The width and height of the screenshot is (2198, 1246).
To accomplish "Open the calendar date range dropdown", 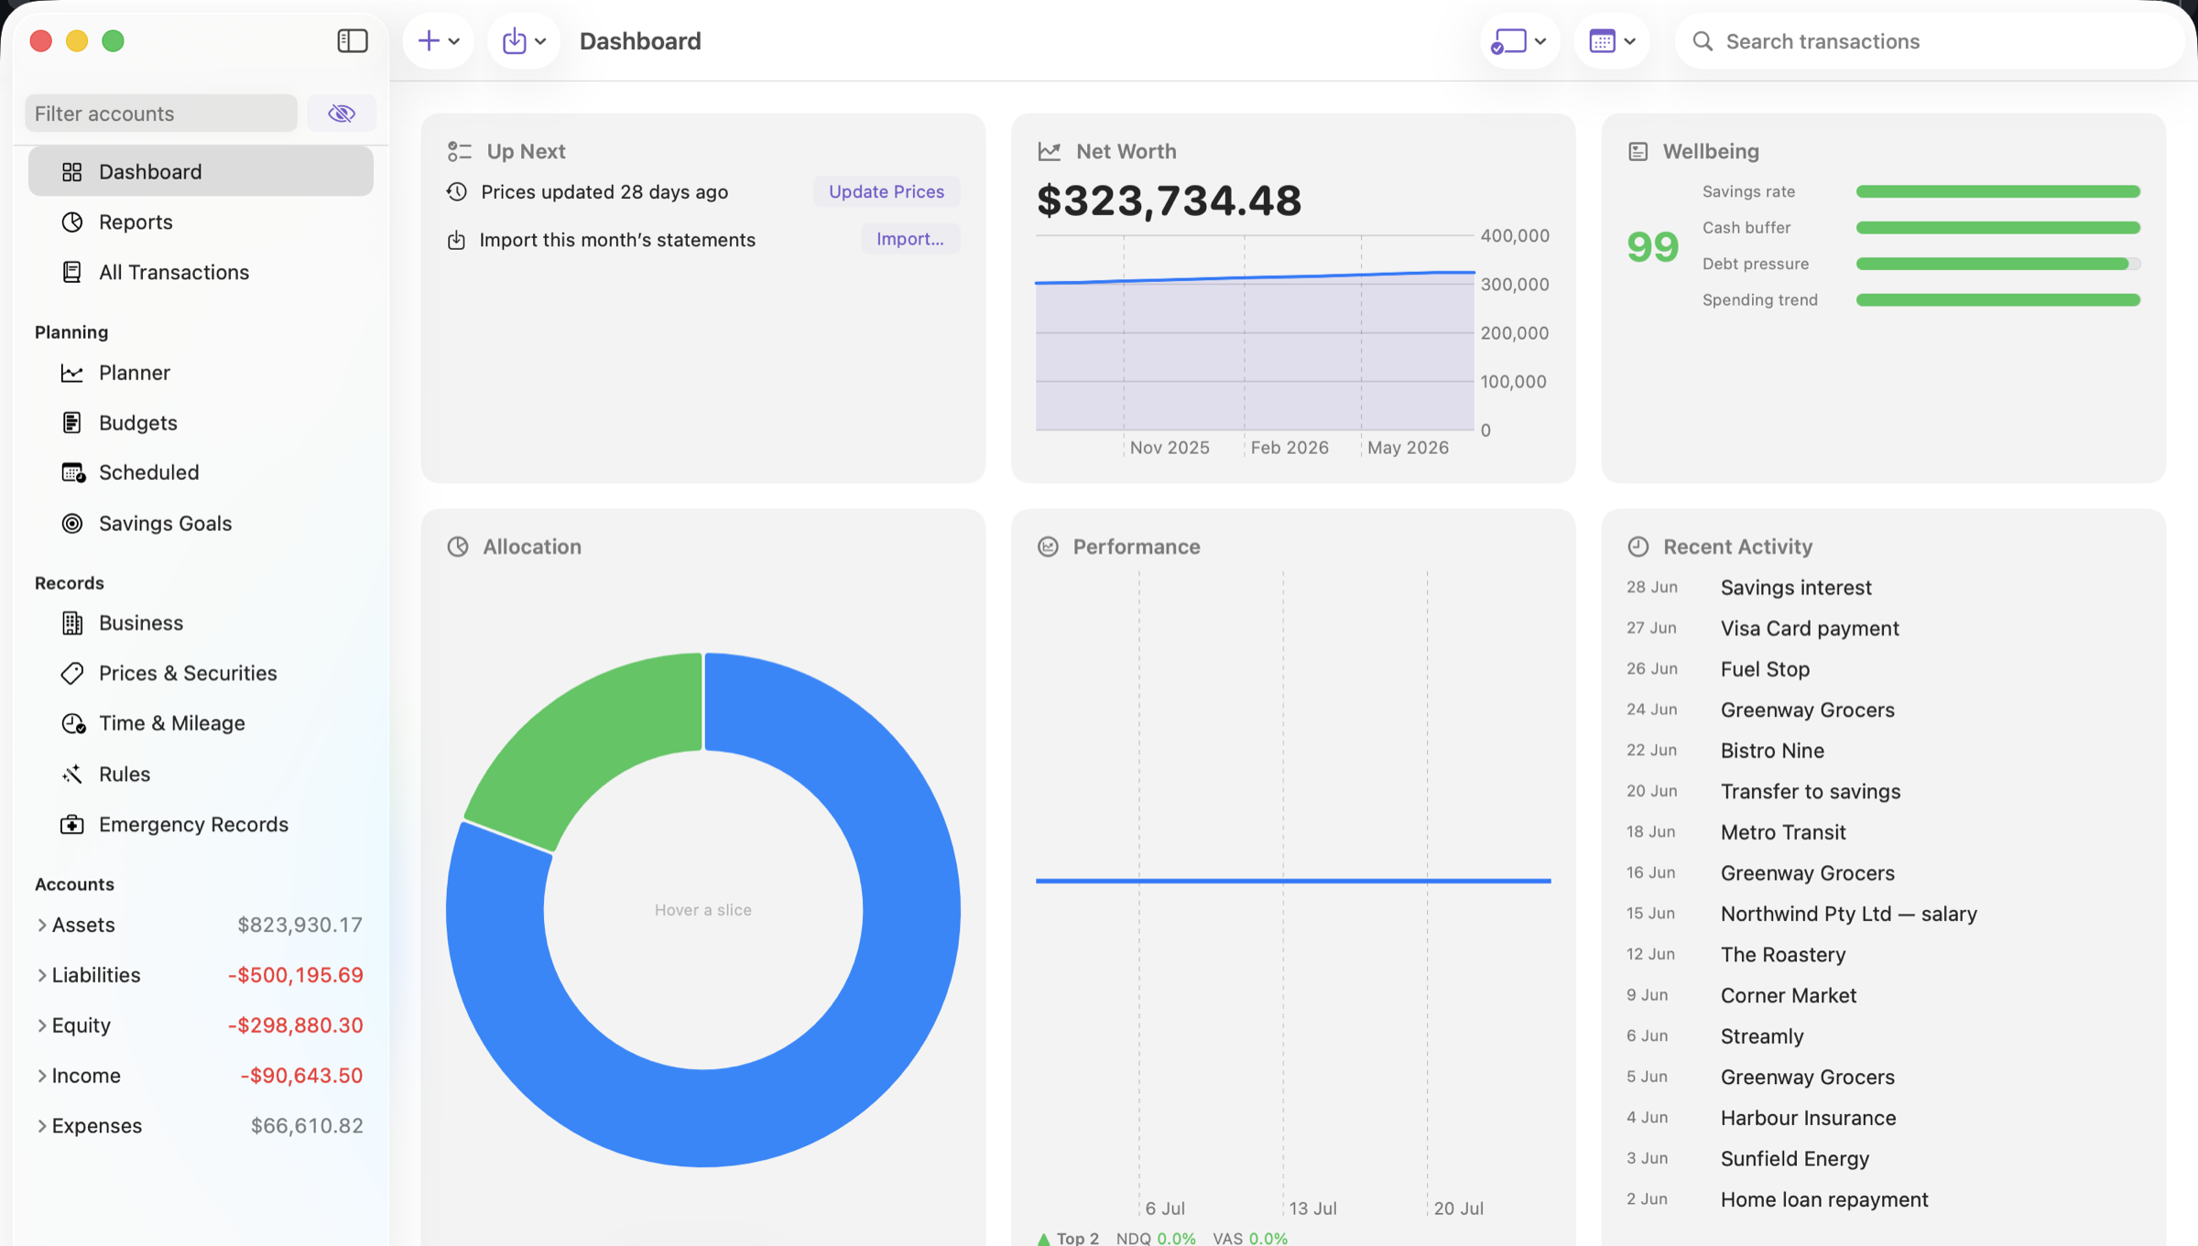I will [x=1612, y=41].
